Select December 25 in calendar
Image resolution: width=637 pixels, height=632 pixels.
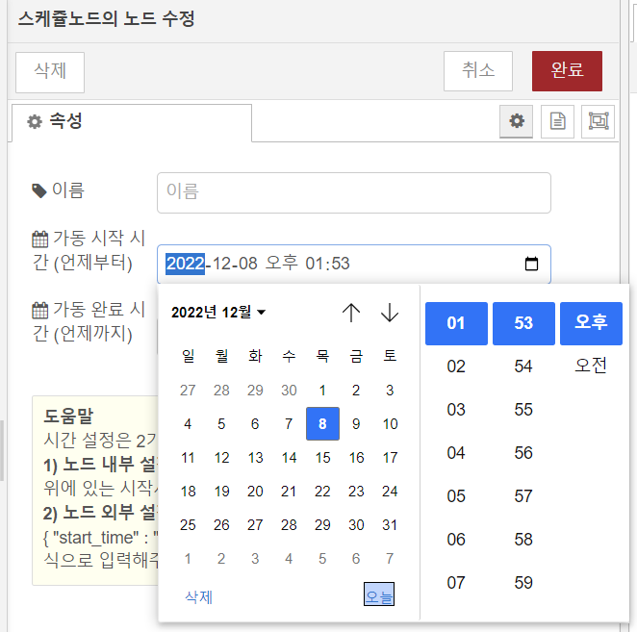click(x=188, y=525)
